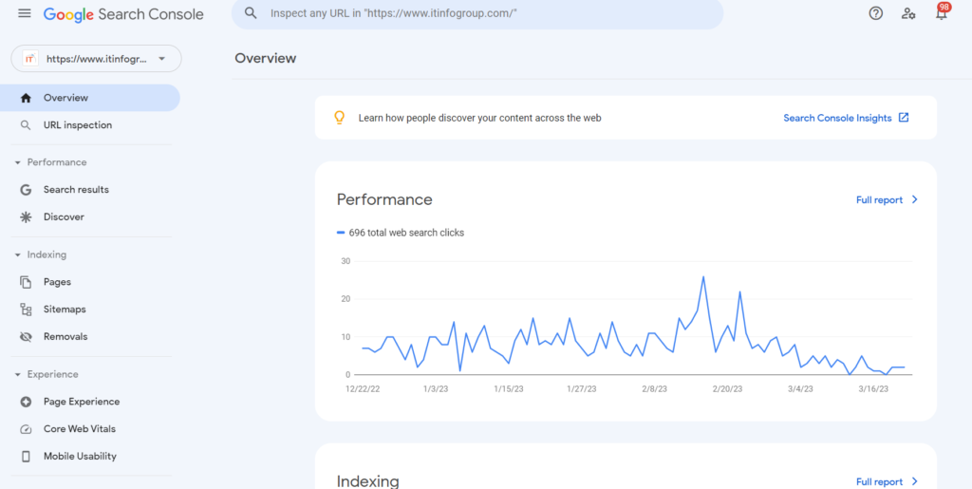Viewport: 972px width, 489px height.
Task: Click the Pages documents icon
Action: click(x=26, y=282)
